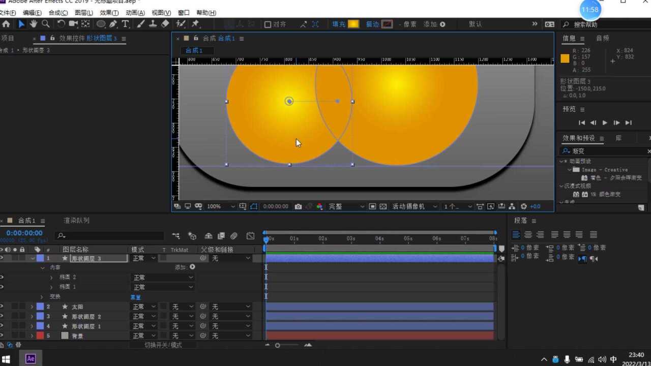Reset exposure in the viewer footer

tap(524, 206)
